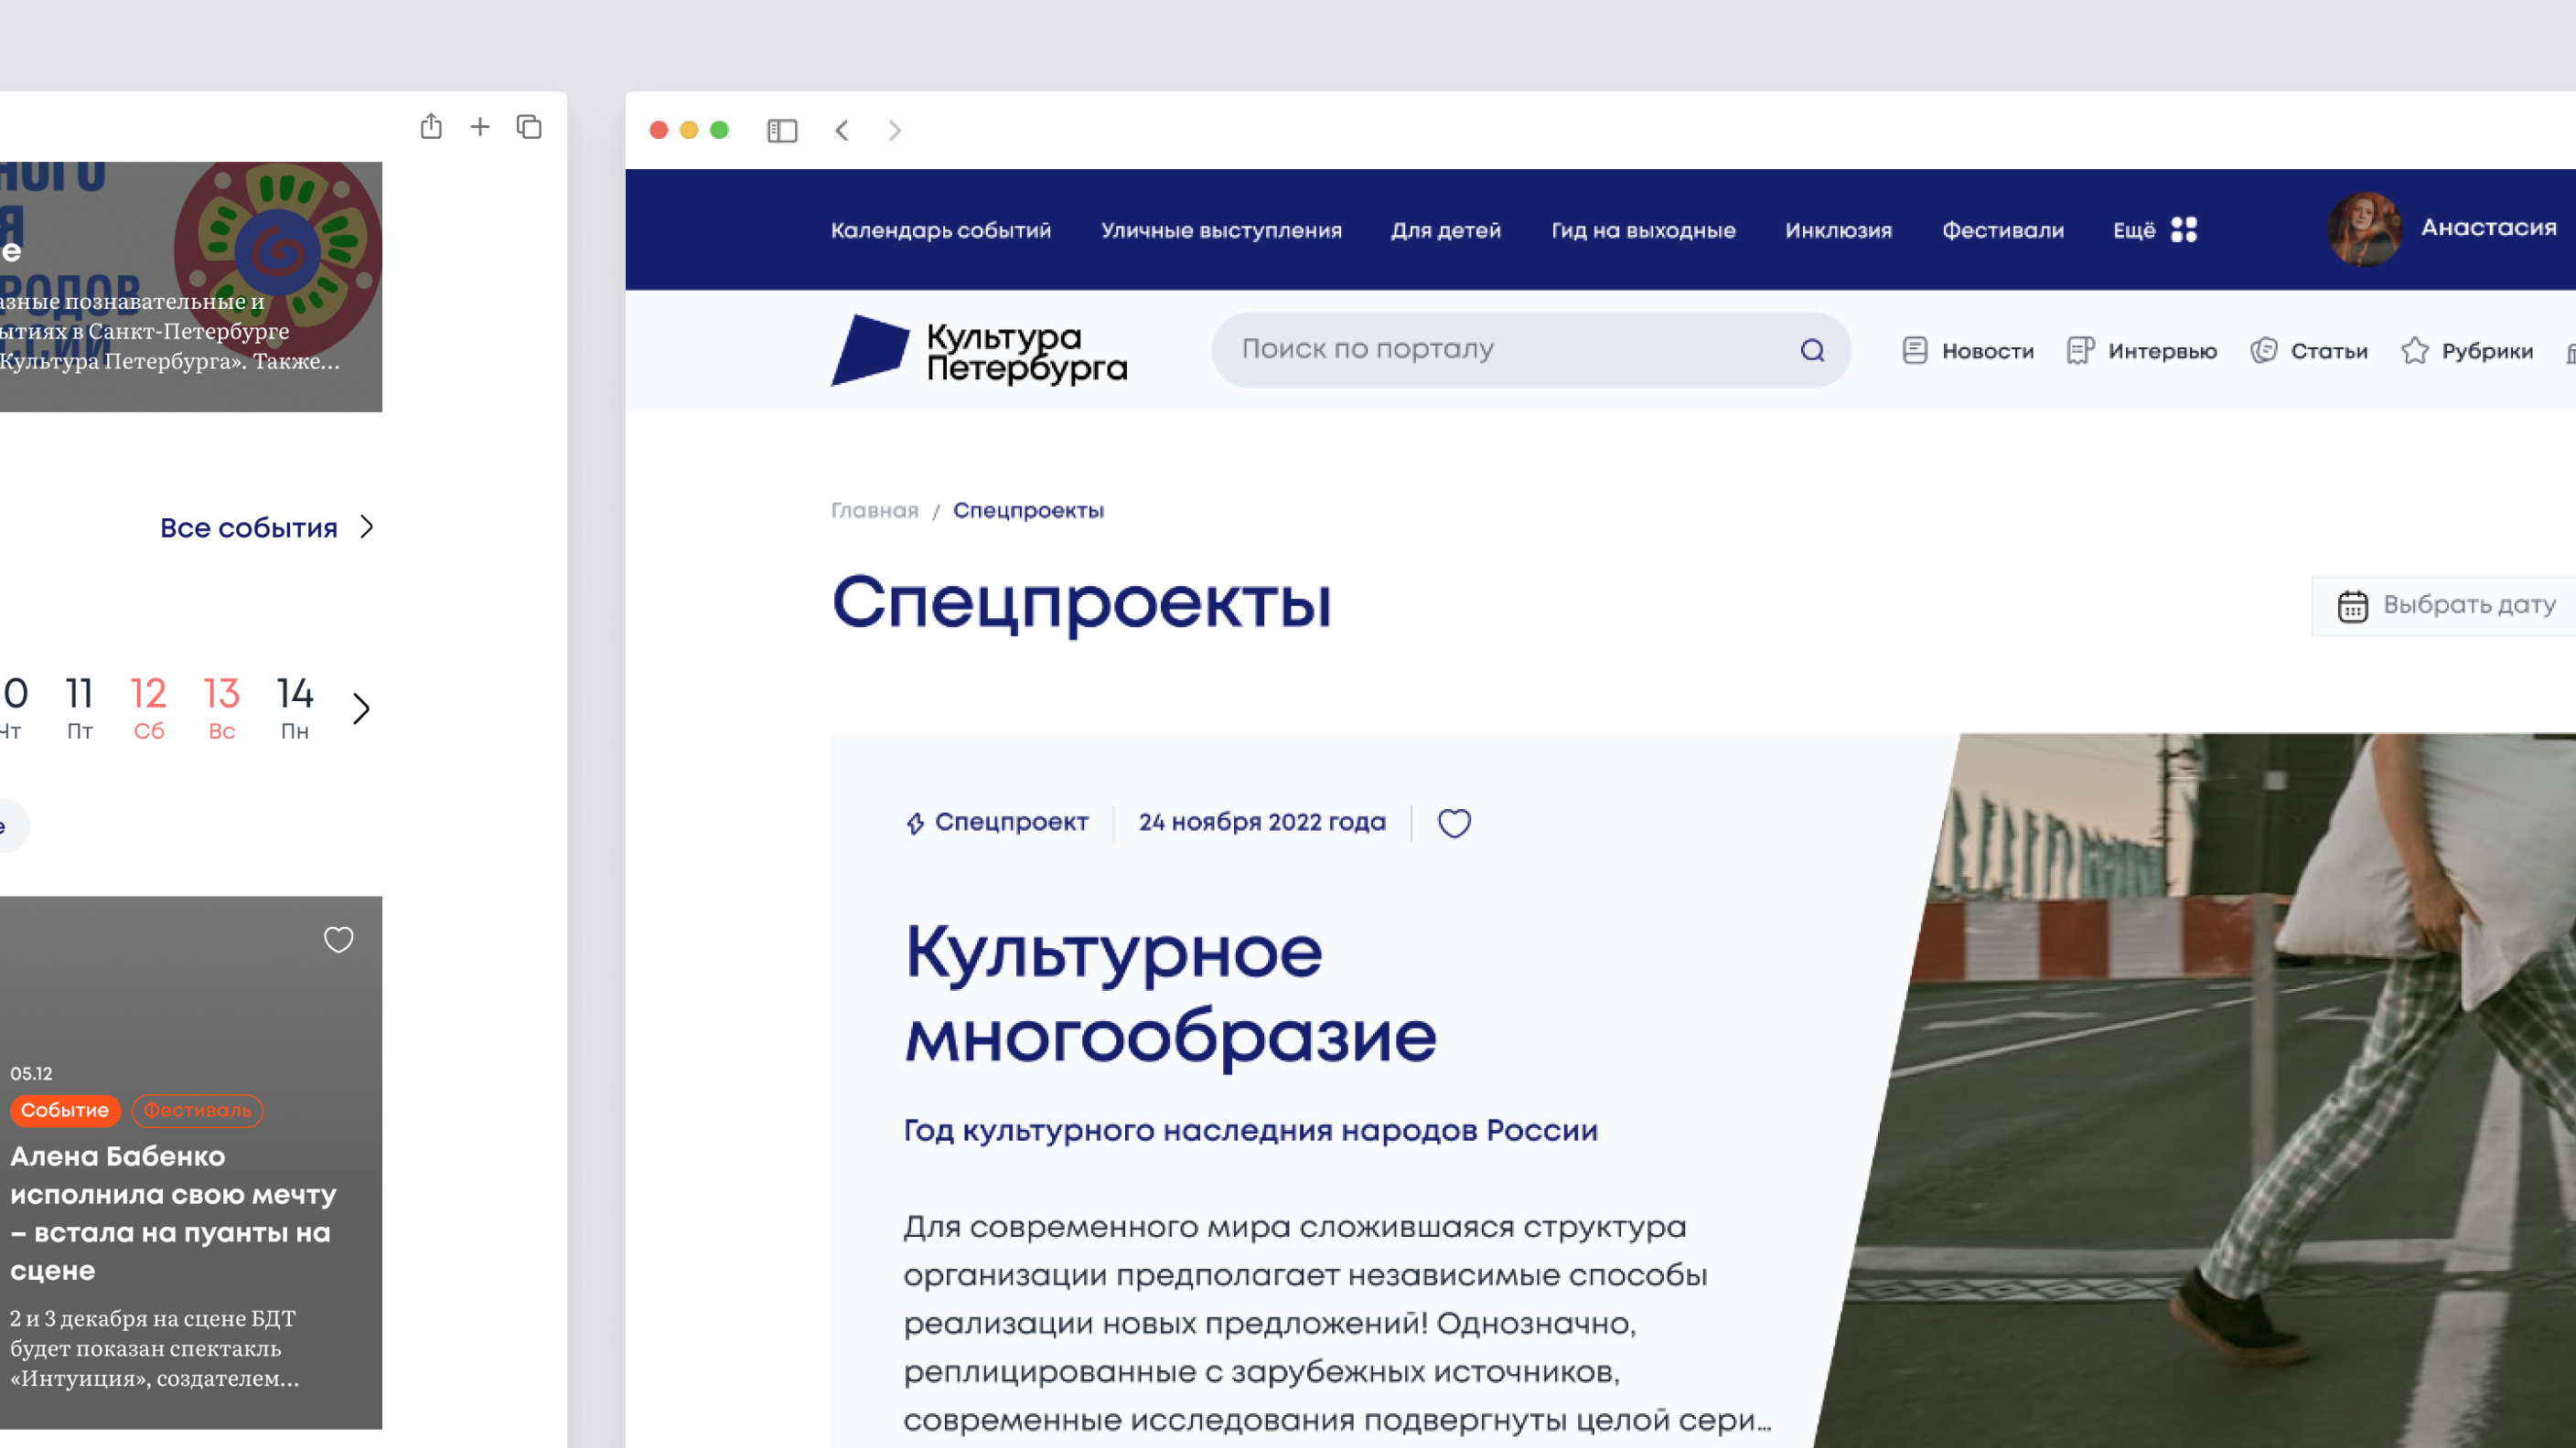Click the four-dot grid icon near Ещё

(2184, 229)
